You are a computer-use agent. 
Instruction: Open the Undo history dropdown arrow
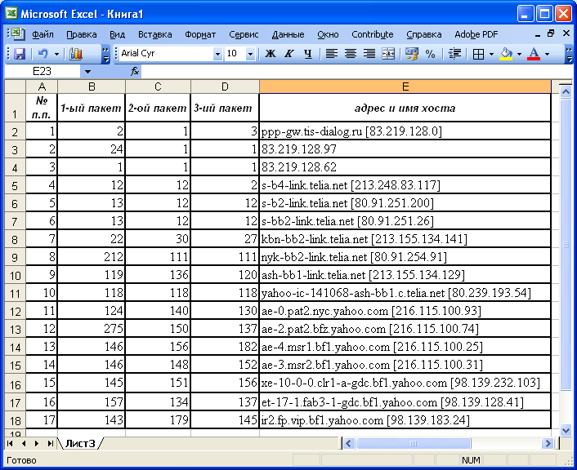coord(56,54)
